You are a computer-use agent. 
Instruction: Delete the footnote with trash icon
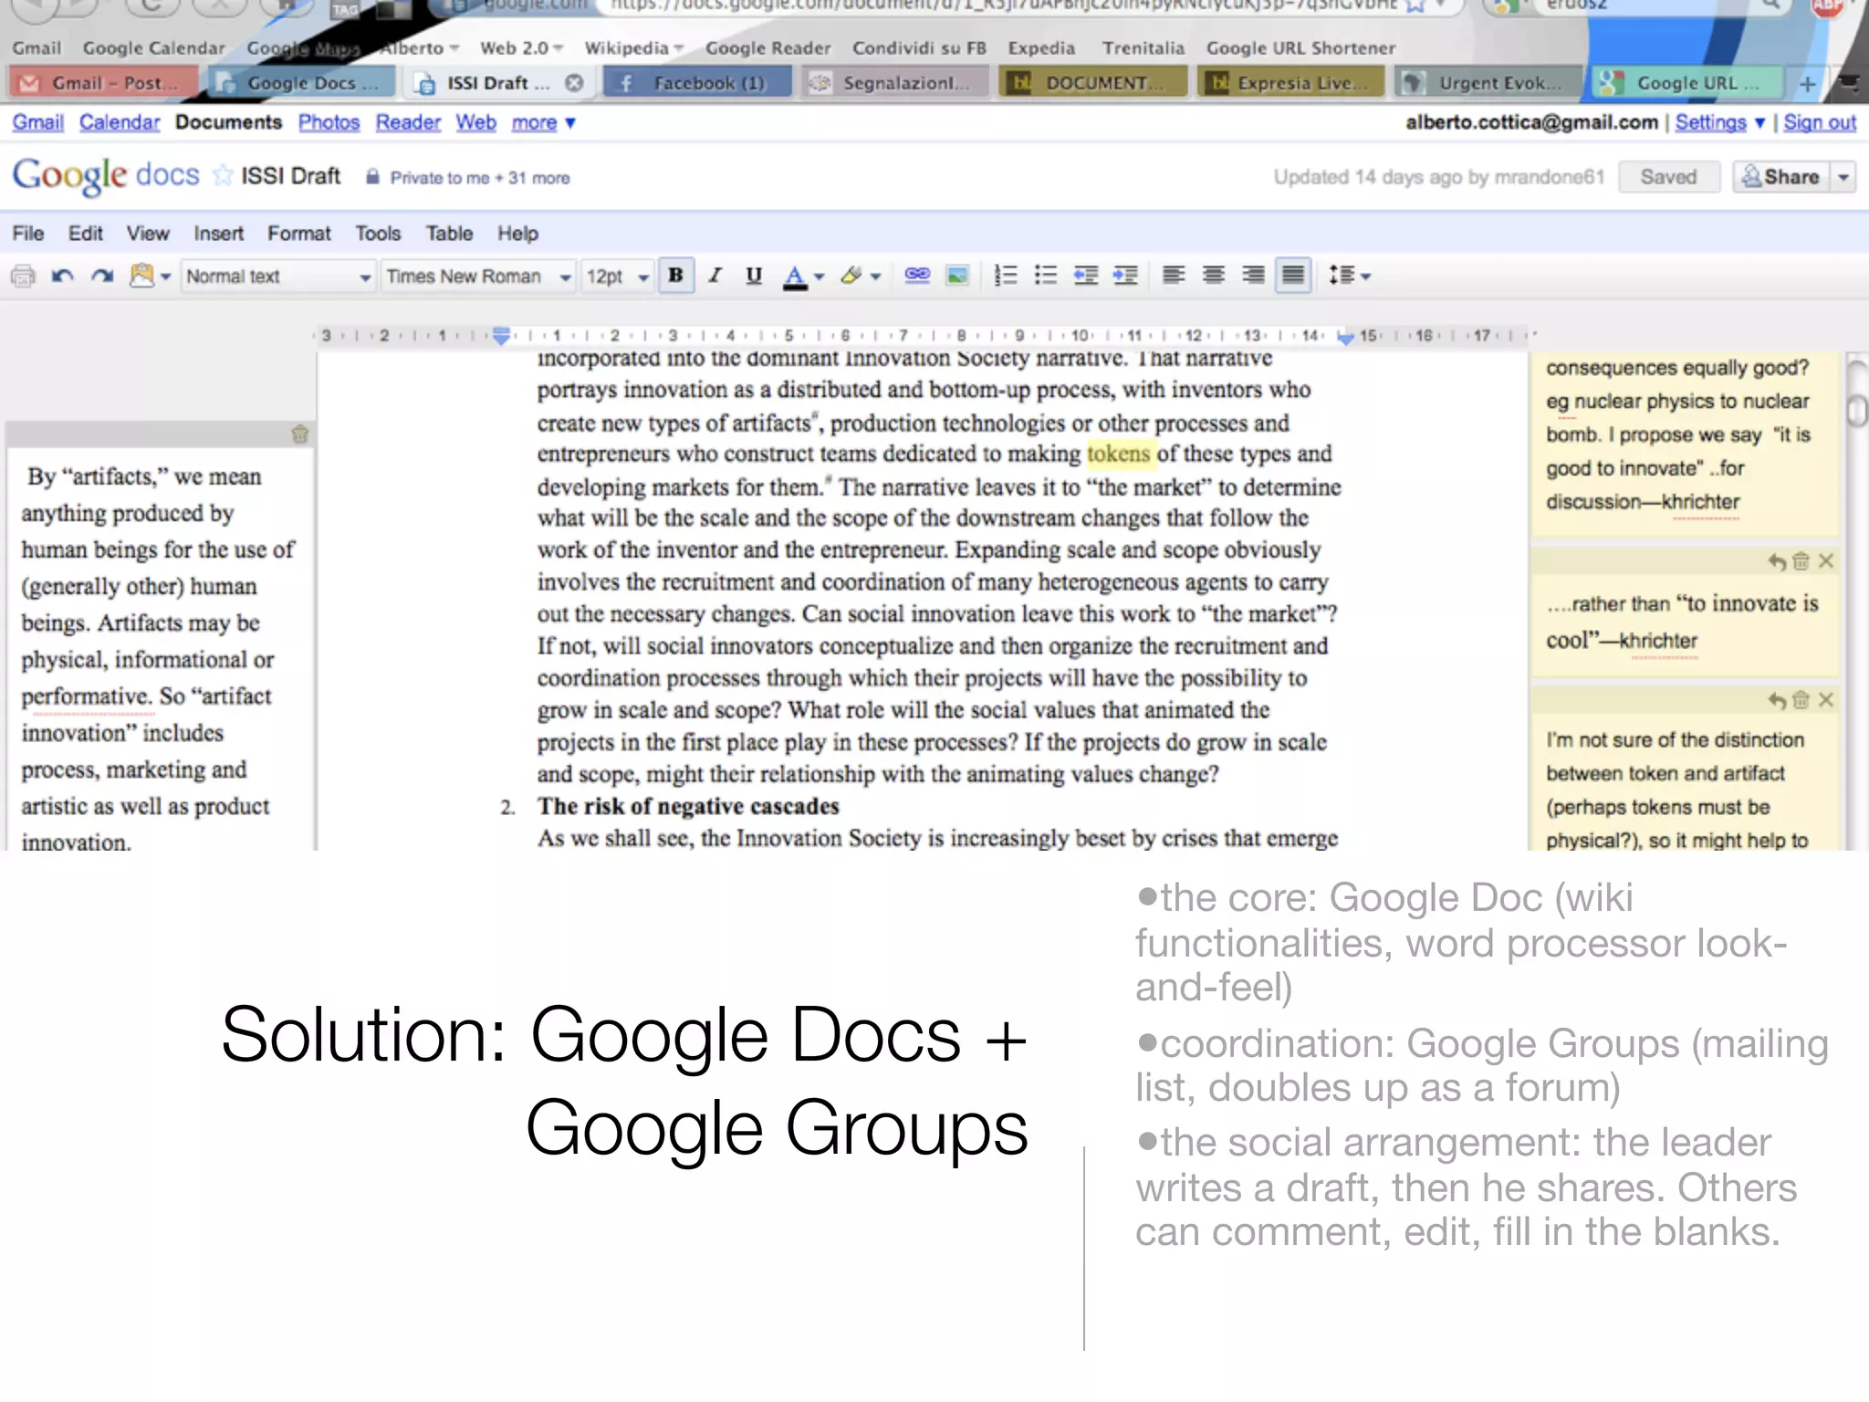300,434
